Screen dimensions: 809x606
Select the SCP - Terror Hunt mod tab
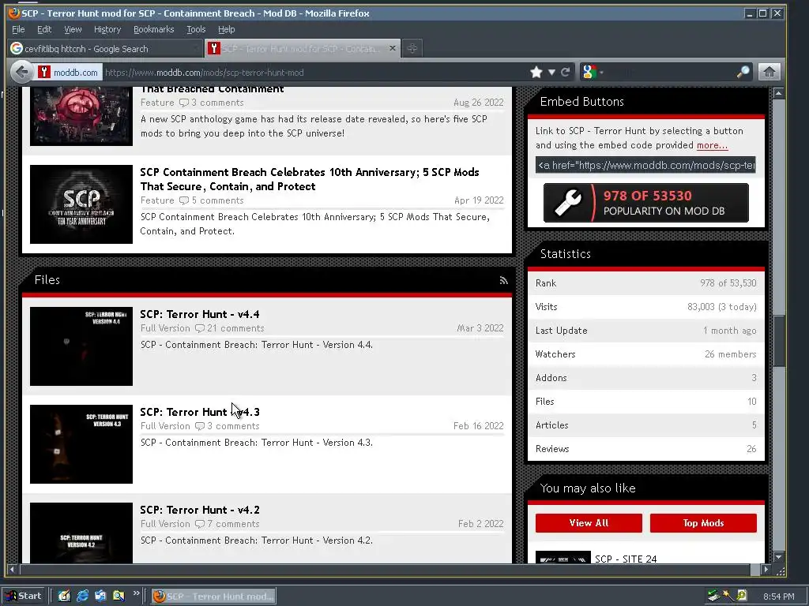(x=302, y=48)
